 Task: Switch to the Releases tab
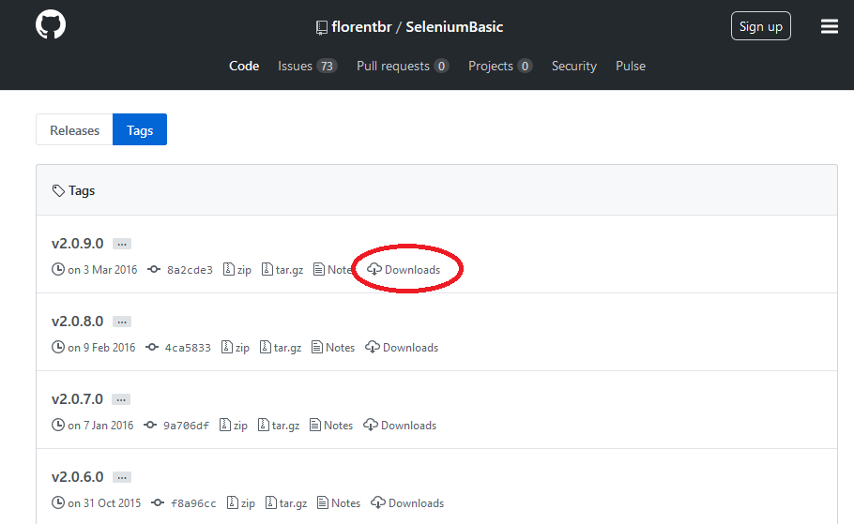75,130
